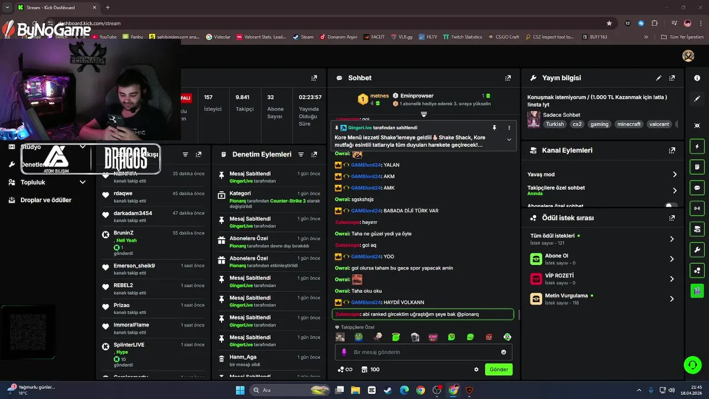Open the YouTube bookmark
Screen dimensions: 709x399
click(x=104, y=37)
